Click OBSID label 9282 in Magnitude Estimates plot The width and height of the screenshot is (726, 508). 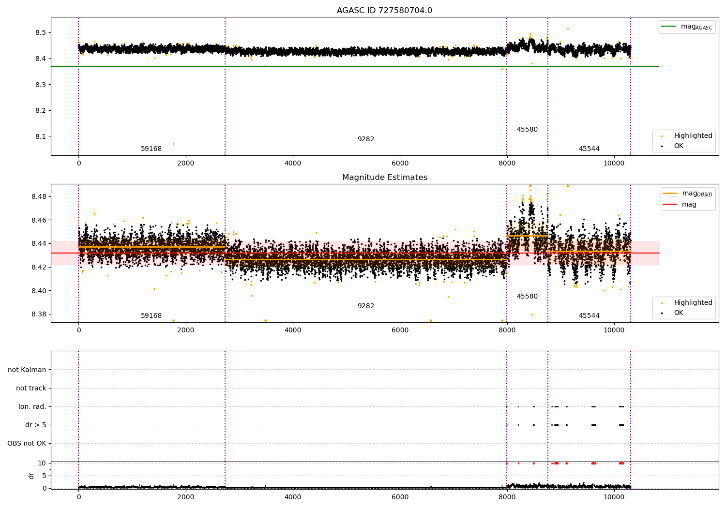(x=366, y=306)
